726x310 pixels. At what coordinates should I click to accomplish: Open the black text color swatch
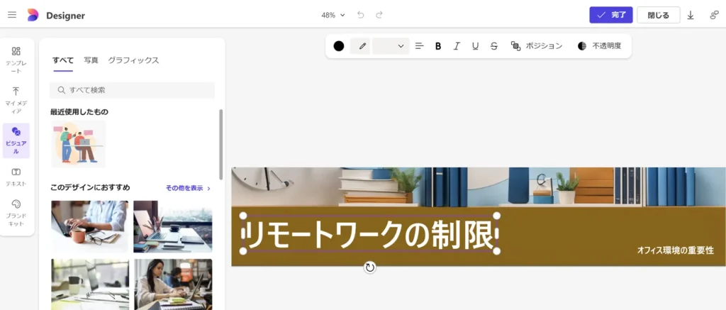339,46
